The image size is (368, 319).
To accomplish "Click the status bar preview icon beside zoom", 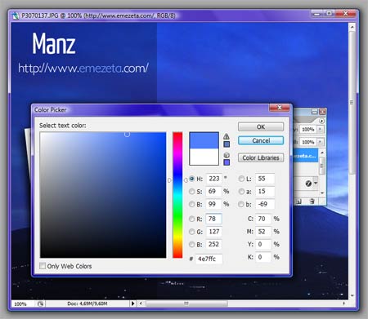I will (40, 303).
